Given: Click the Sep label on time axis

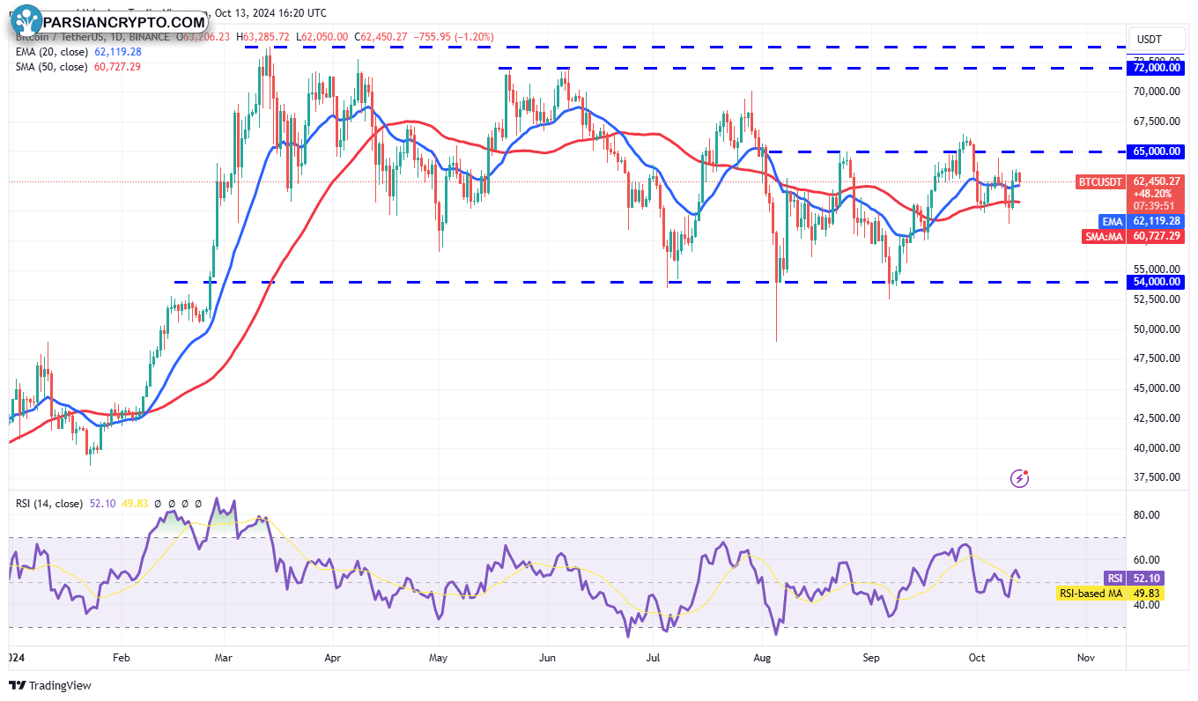Looking at the screenshot, I should pos(871,657).
